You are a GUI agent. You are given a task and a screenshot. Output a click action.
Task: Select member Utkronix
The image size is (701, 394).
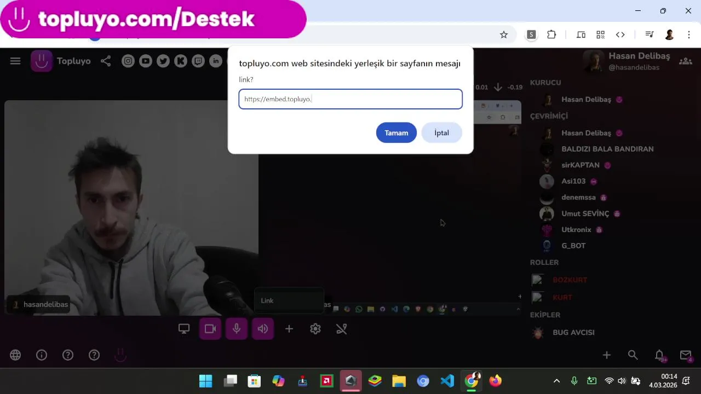(x=576, y=230)
